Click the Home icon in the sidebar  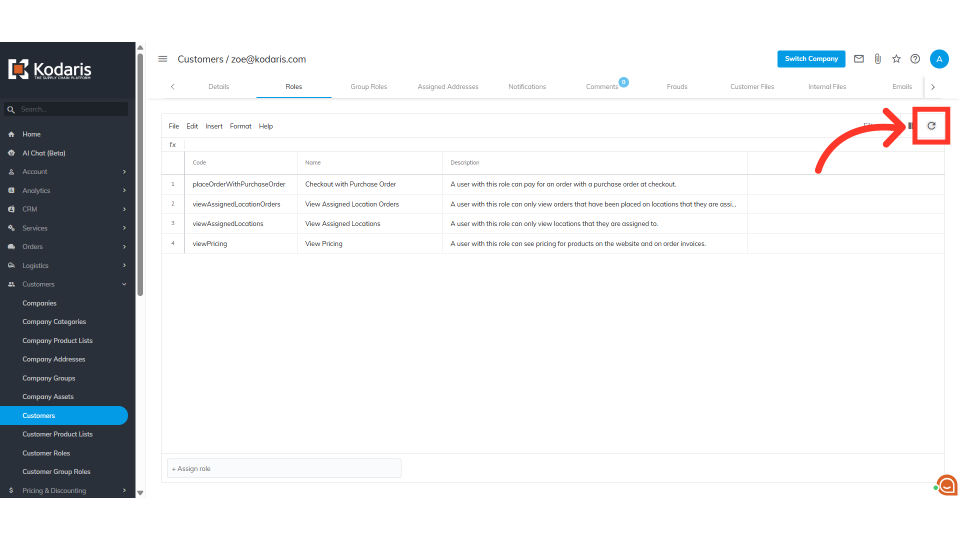pos(11,134)
